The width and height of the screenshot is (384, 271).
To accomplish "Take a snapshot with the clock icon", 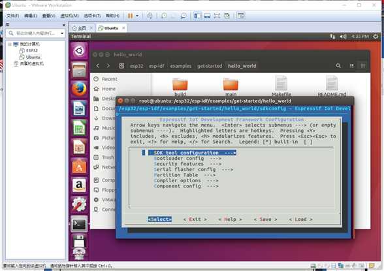I will tap(164, 16).
